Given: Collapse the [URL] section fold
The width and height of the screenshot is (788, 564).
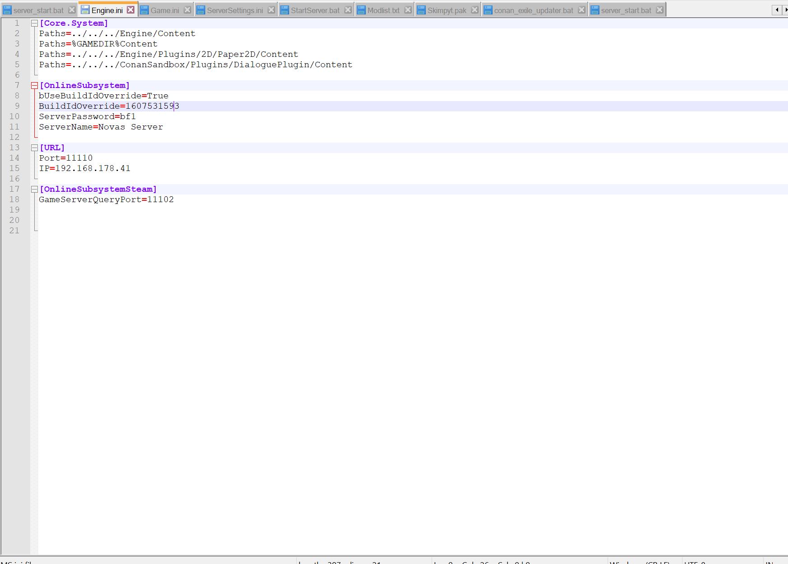Looking at the screenshot, I should [x=34, y=148].
